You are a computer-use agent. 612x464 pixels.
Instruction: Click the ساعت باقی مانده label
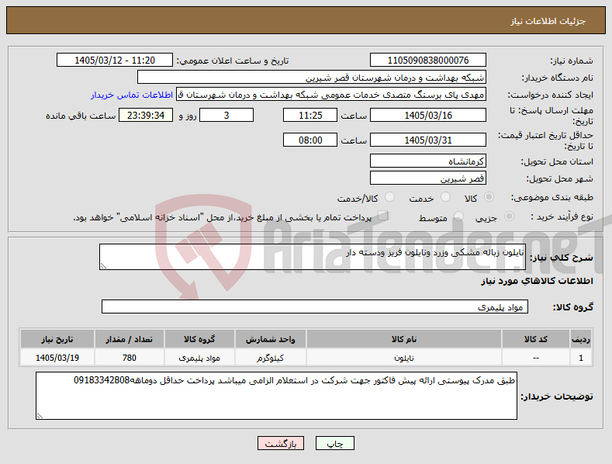click(81, 116)
